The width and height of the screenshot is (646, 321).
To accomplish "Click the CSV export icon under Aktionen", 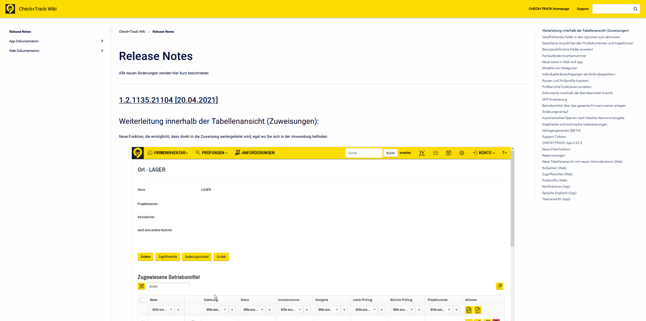I will click(478, 310).
